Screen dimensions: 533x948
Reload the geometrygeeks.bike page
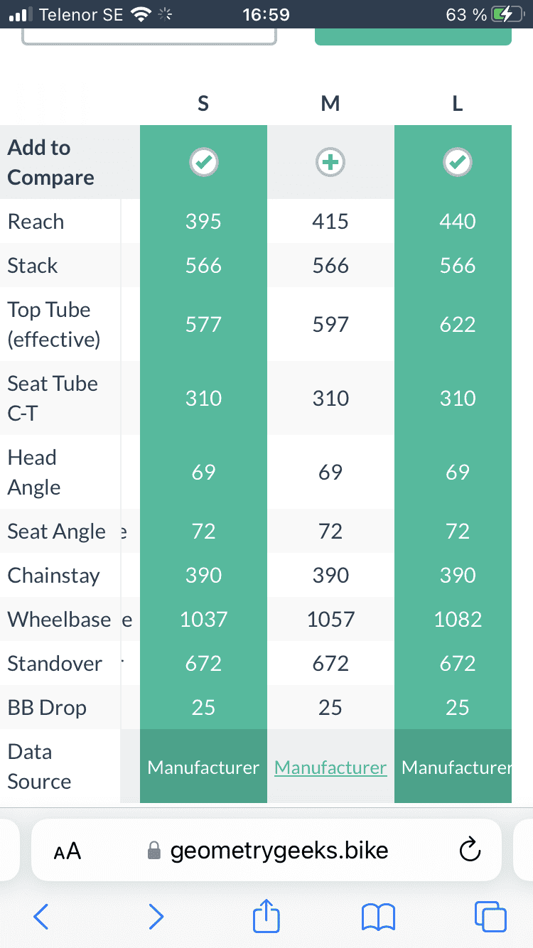click(x=470, y=850)
